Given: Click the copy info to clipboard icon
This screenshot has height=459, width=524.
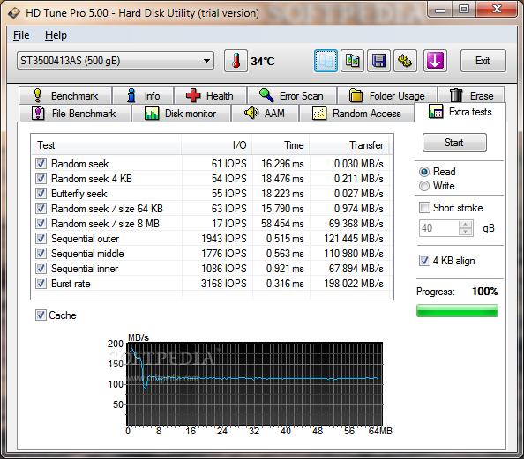Looking at the screenshot, I should tap(326, 61).
